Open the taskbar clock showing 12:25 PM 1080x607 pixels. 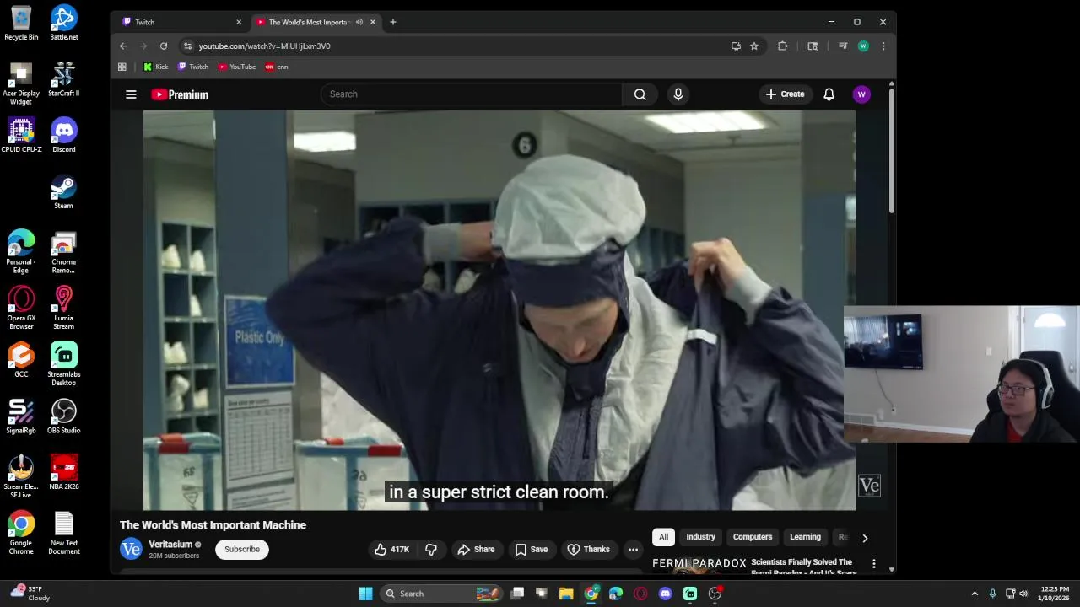(x=1055, y=594)
